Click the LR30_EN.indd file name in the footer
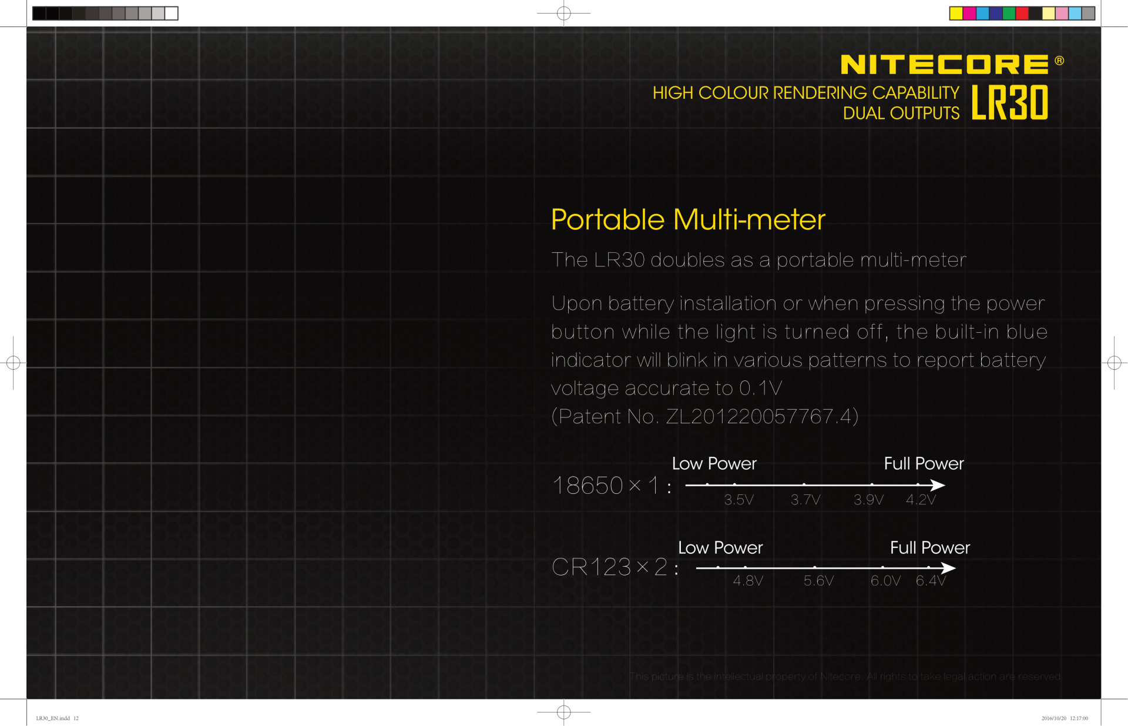The width and height of the screenshot is (1128, 726). pyautogui.click(x=53, y=718)
